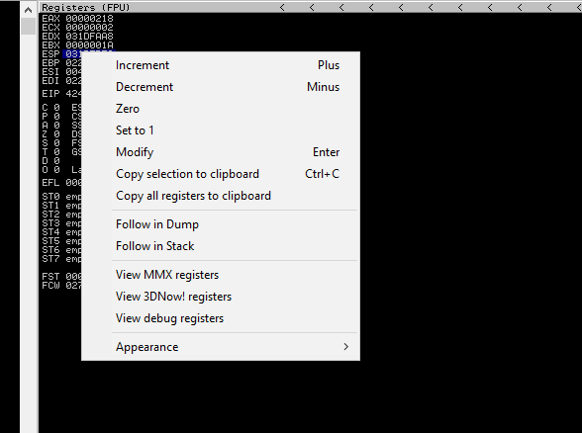Image resolution: width=582 pixels, height=433 pixels.
Task: Select View MMX registers
Action: click(221, 275)
